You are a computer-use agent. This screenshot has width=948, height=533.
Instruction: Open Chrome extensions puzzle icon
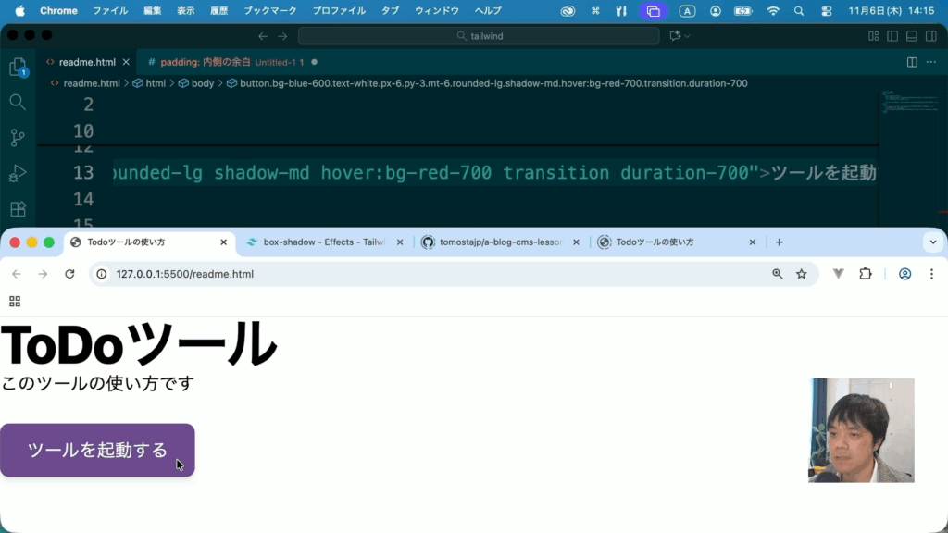point(866,274)
